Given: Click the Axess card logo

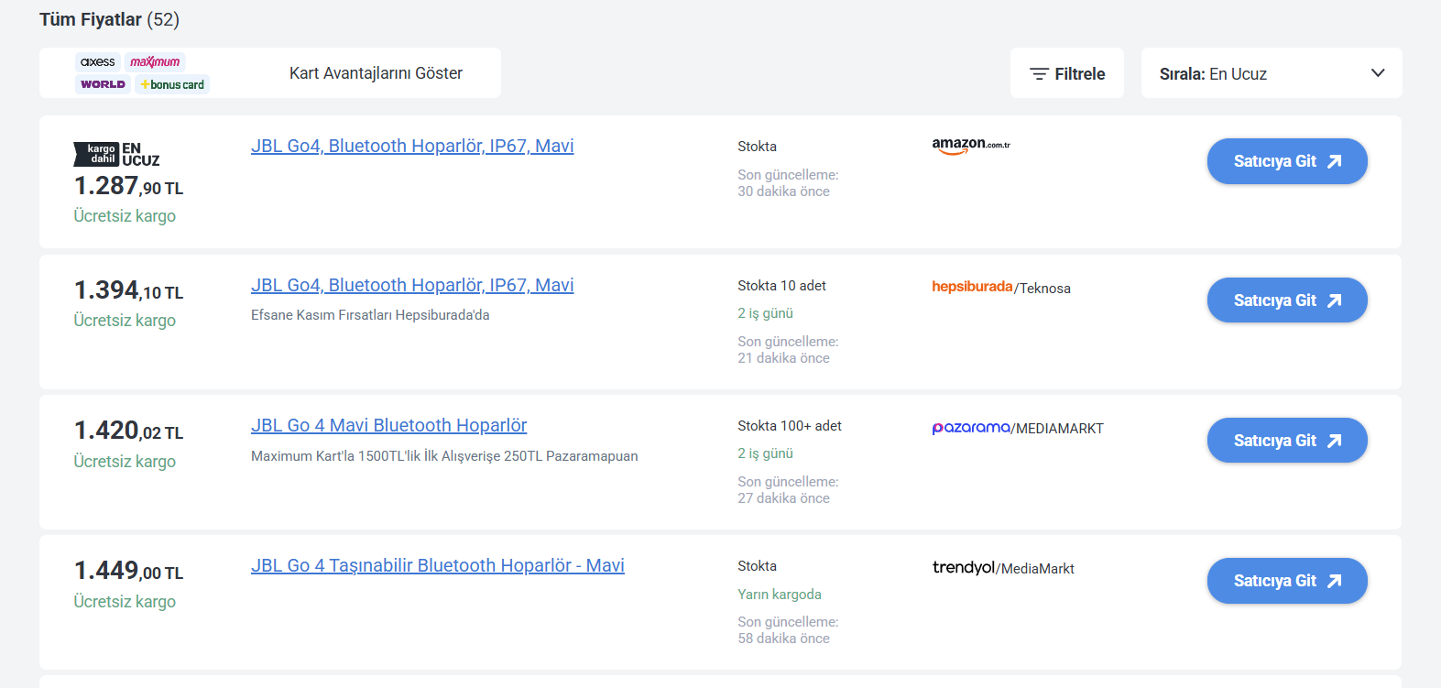Looking at the screenshot, I should pos(98,62).
